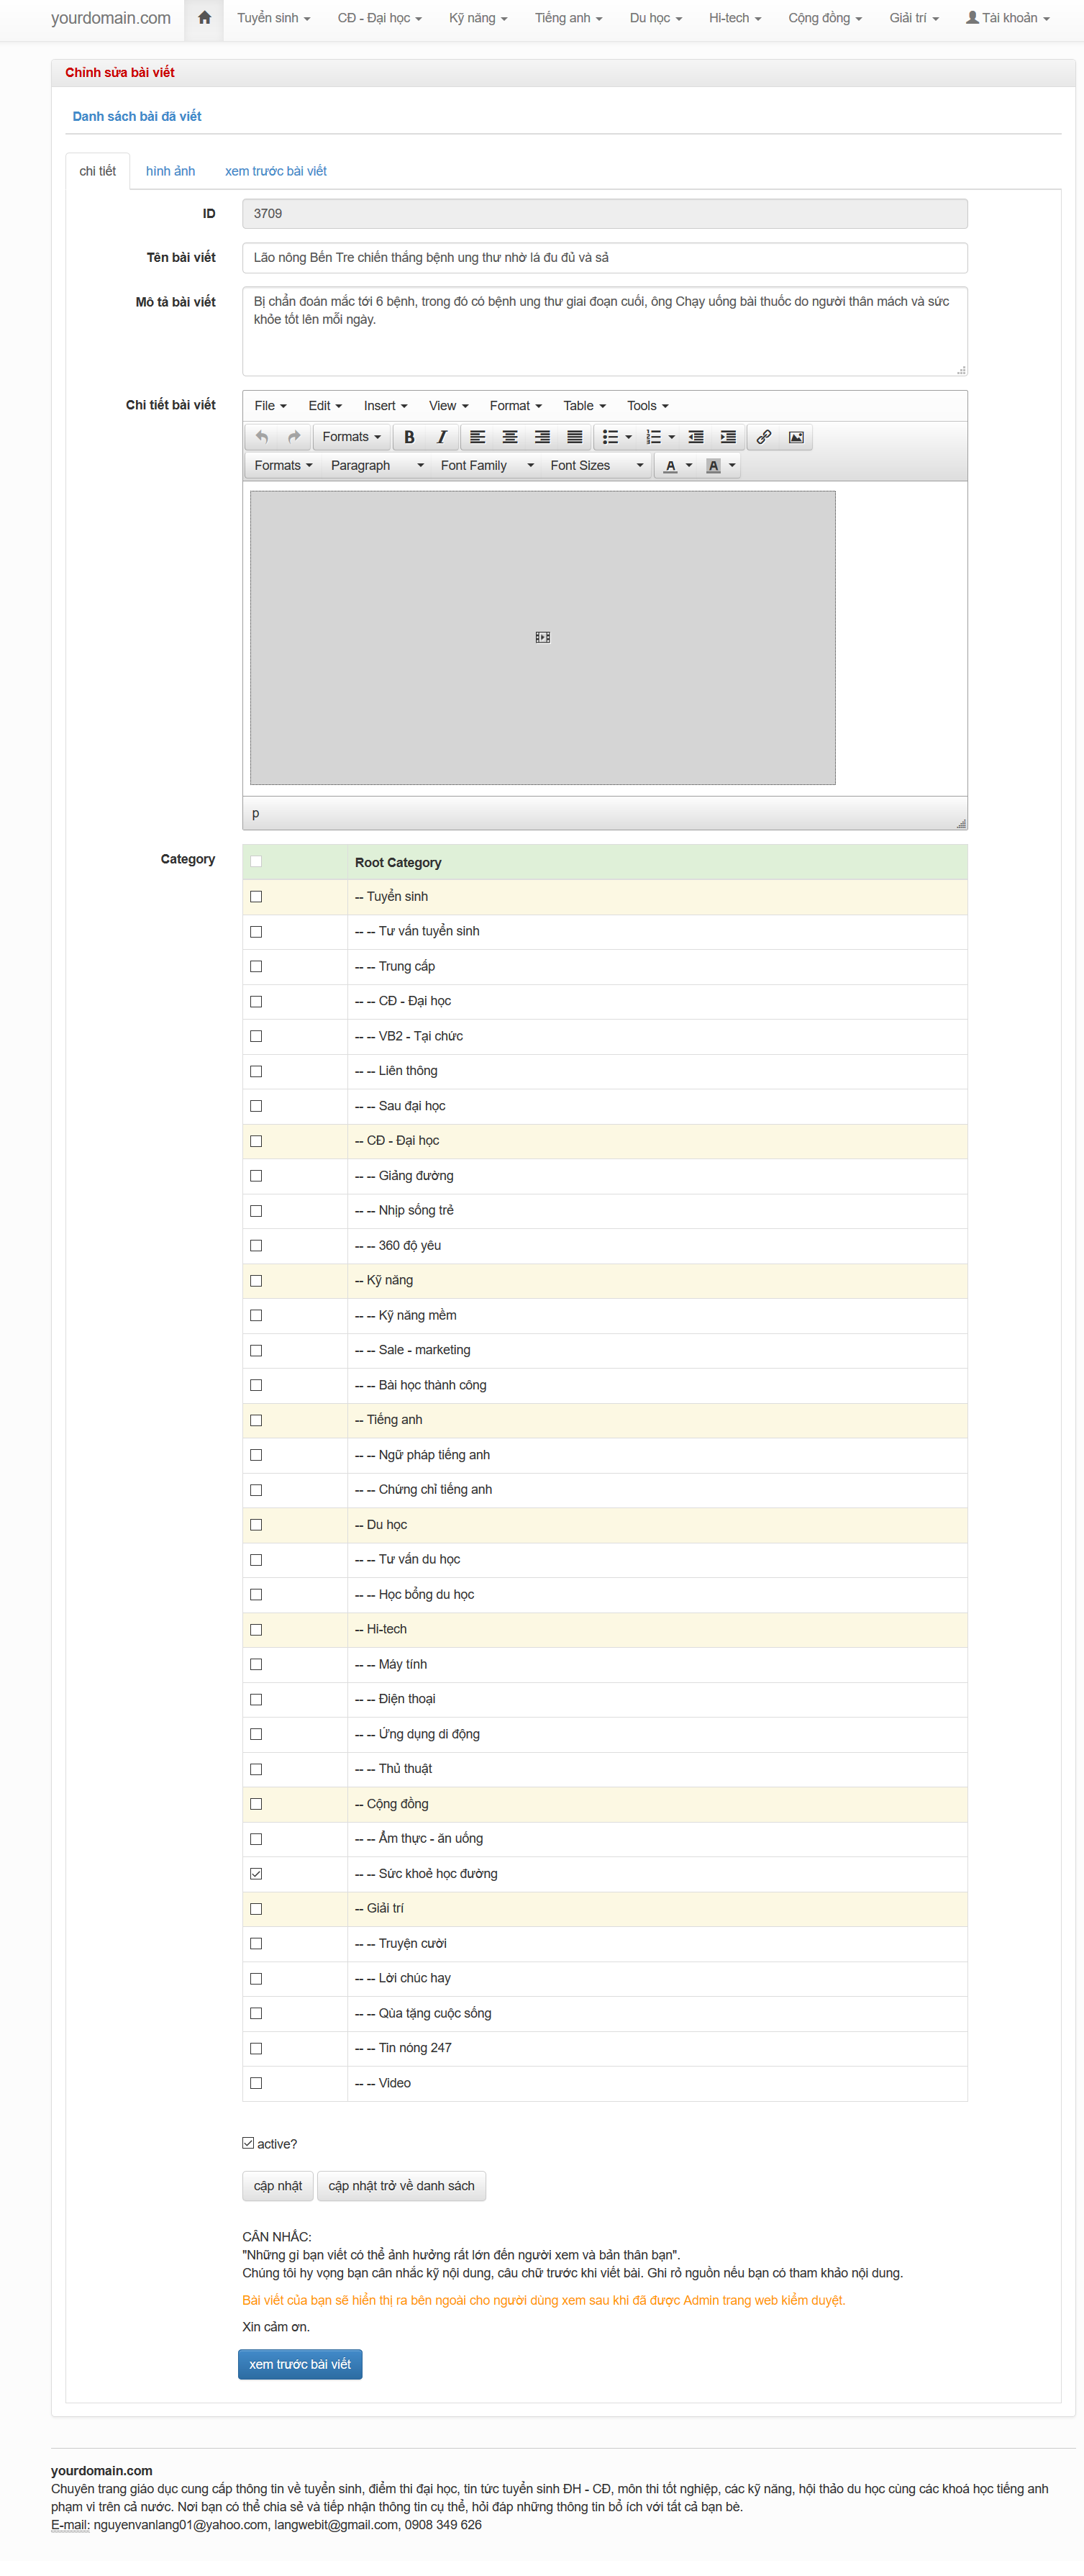The image size is (1084, 2576).
Task: Open editor Tools menu
Action: (647, 406)
